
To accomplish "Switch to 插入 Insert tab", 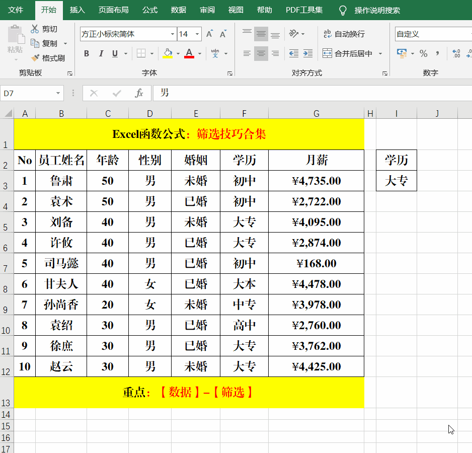I will pos(77,10).
